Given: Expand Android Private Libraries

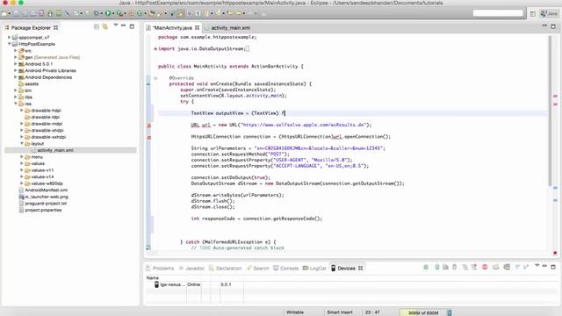Looking at the screenshot, I should click(16, 70).
